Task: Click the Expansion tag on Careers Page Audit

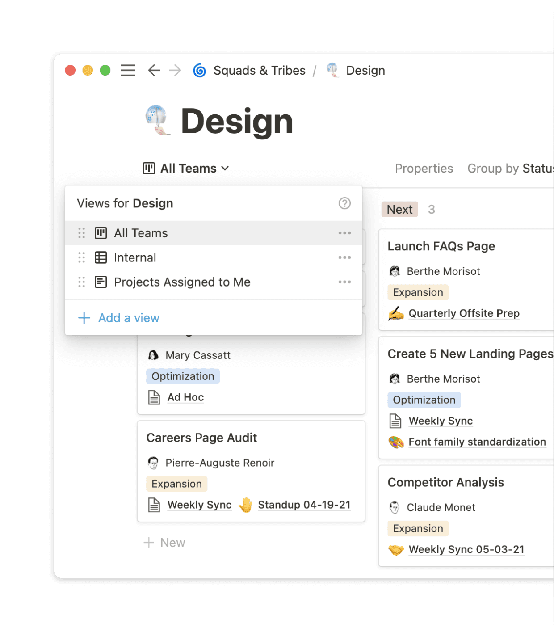Action: coord(176,484)
